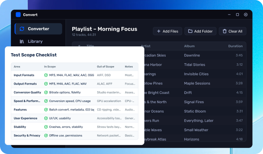The image size is (263, 154).
Task: Close the Convert window
Action: coord(246,15)
